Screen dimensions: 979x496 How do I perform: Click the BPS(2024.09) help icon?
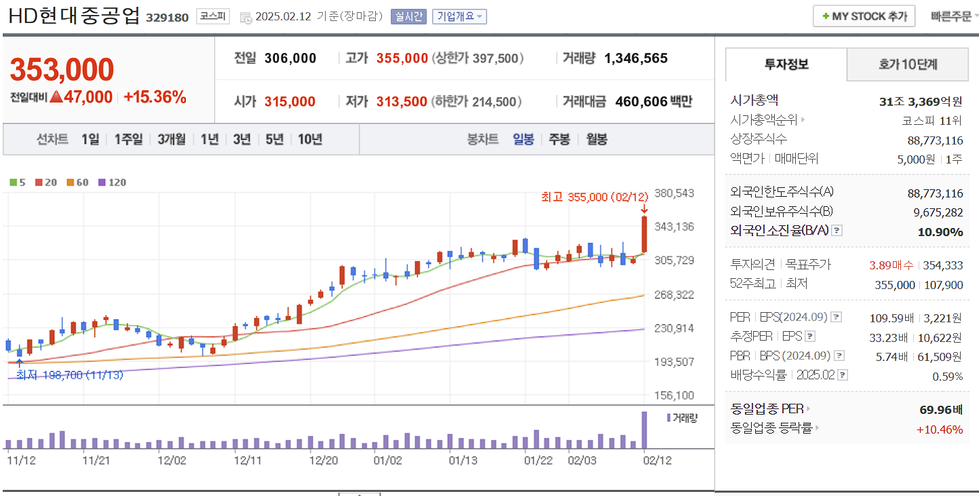[839, 354]
